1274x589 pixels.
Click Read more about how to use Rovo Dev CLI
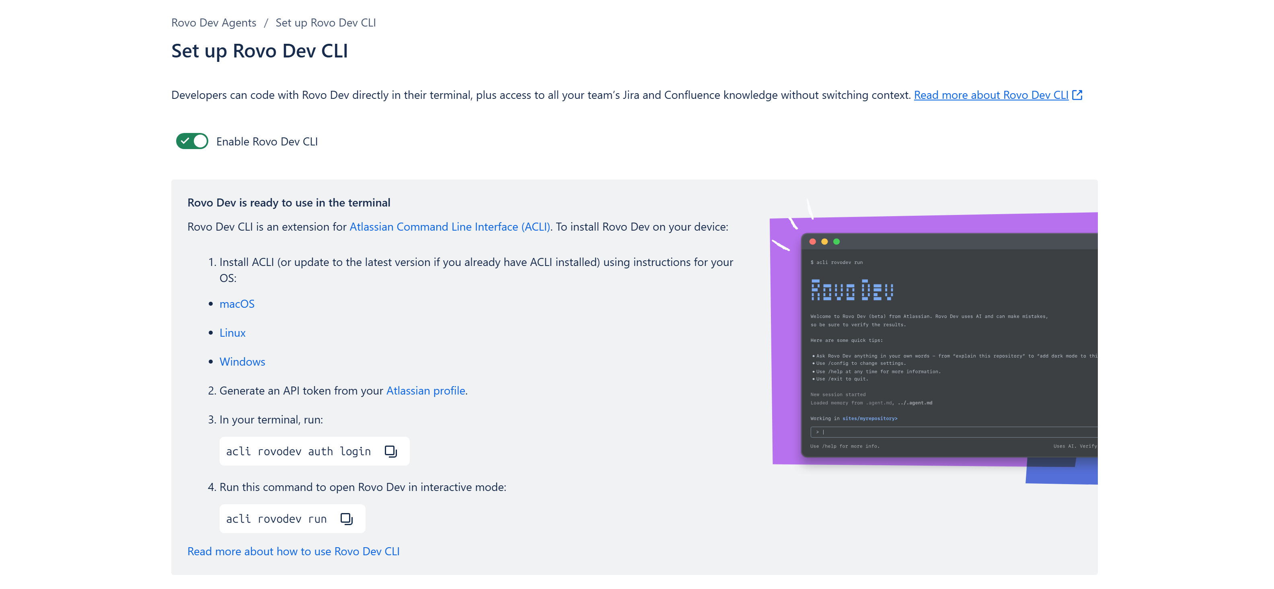pos(293,551)
